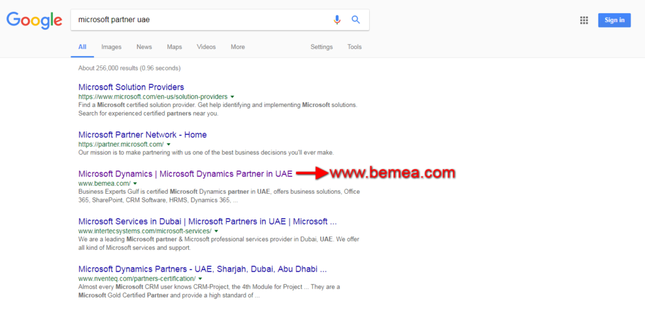Screen dimensions: 645x312
Task: Open the Microsoft Dynamics Partner in UAE result
Action: point(185,173)
